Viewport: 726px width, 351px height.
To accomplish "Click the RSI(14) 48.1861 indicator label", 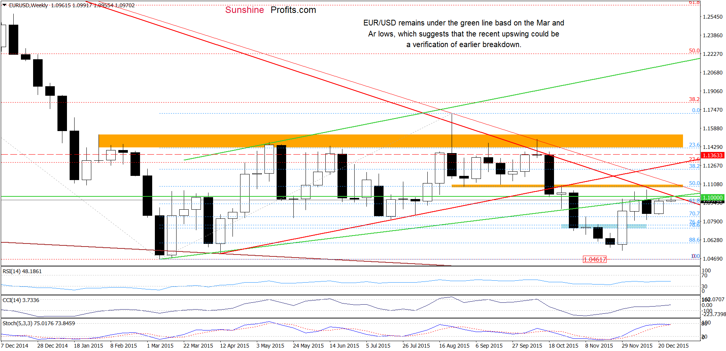I will click(22, 271).
